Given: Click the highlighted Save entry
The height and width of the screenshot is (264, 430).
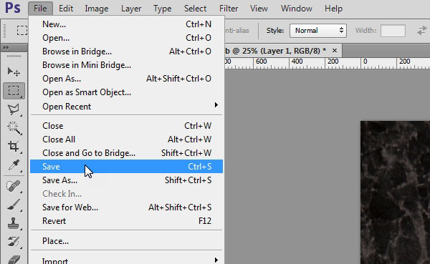Looking at the screenshot, I should (x=126, y=167).
